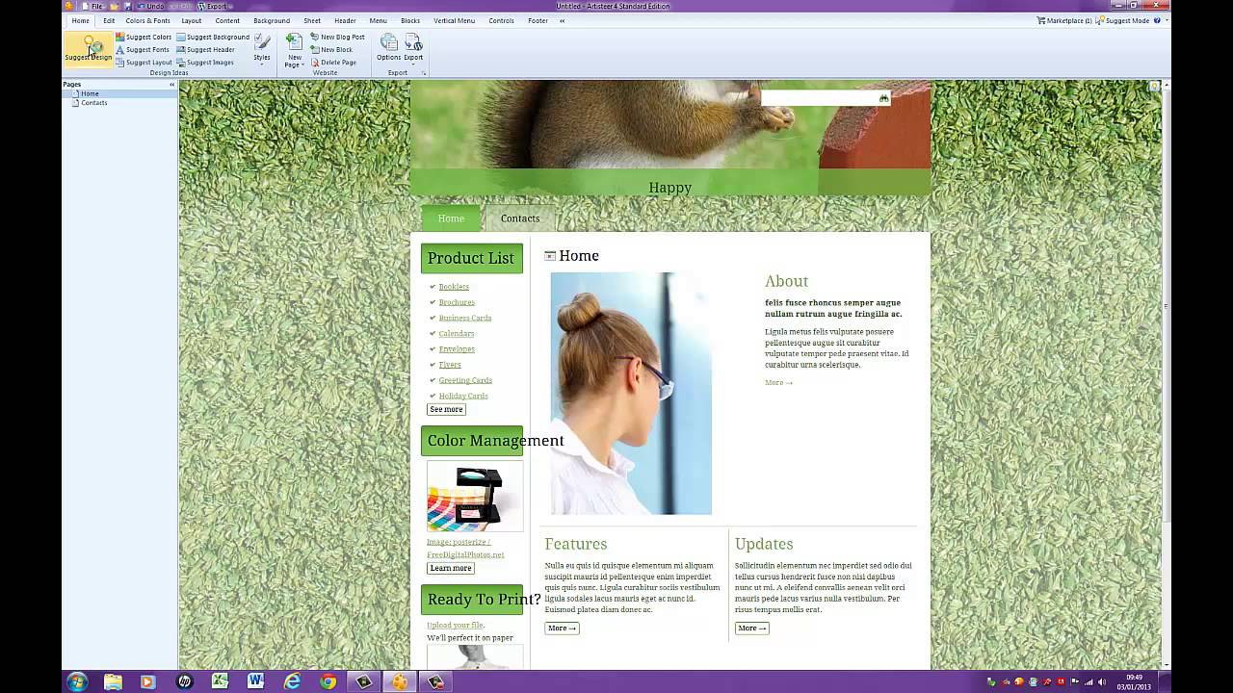1233x693 pixels.
Task: Select Contacts page in Pages tree
Action: tap(94, 102)
